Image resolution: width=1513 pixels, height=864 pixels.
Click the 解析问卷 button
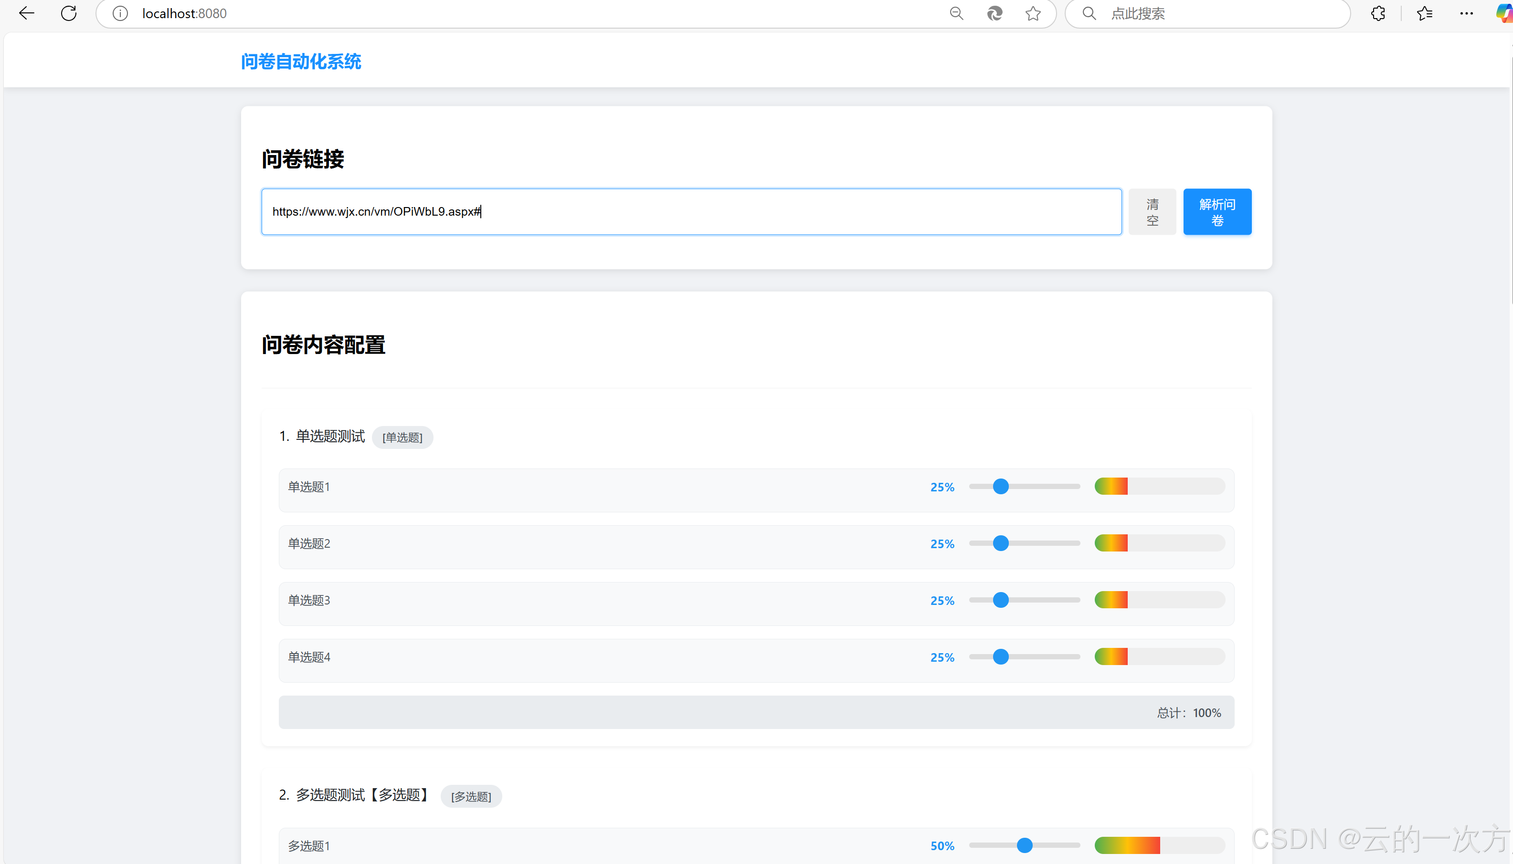tap(1217, 212)
